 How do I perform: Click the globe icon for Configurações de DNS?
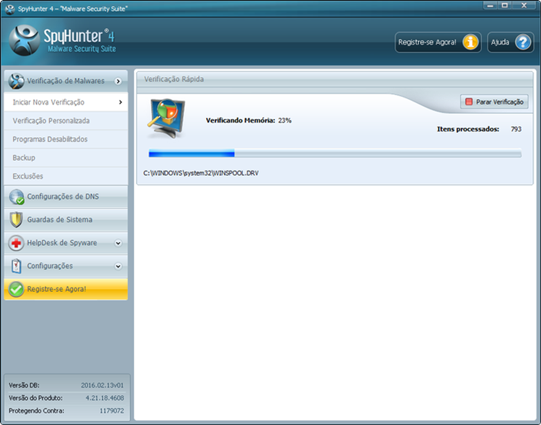(x=16, y=197)
